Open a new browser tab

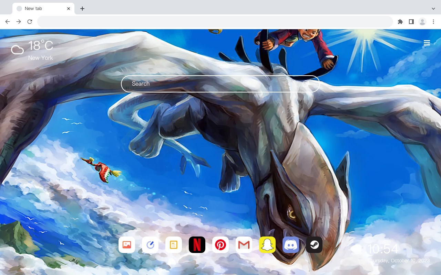coord(82,9)
